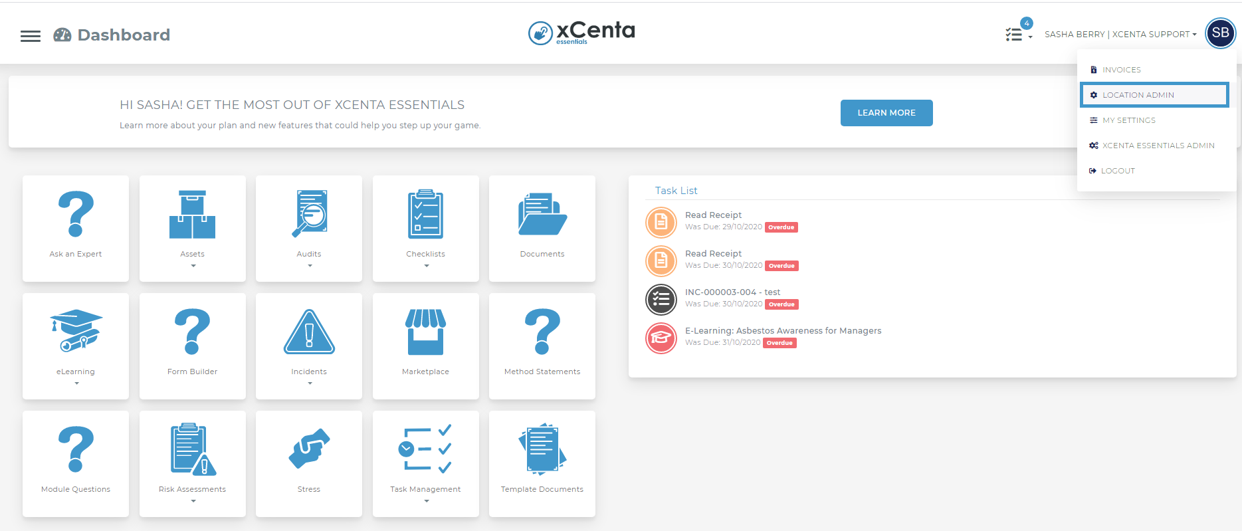Expand the eLearning tile dropdown arrow

[x=76, y=383]
